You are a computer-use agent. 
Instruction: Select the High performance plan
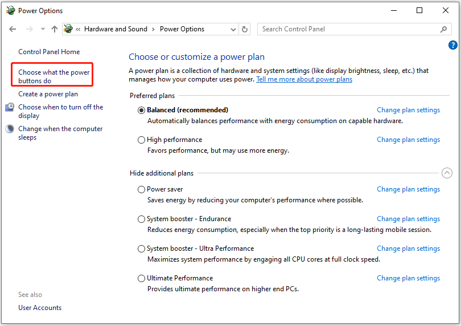(141, 140)
